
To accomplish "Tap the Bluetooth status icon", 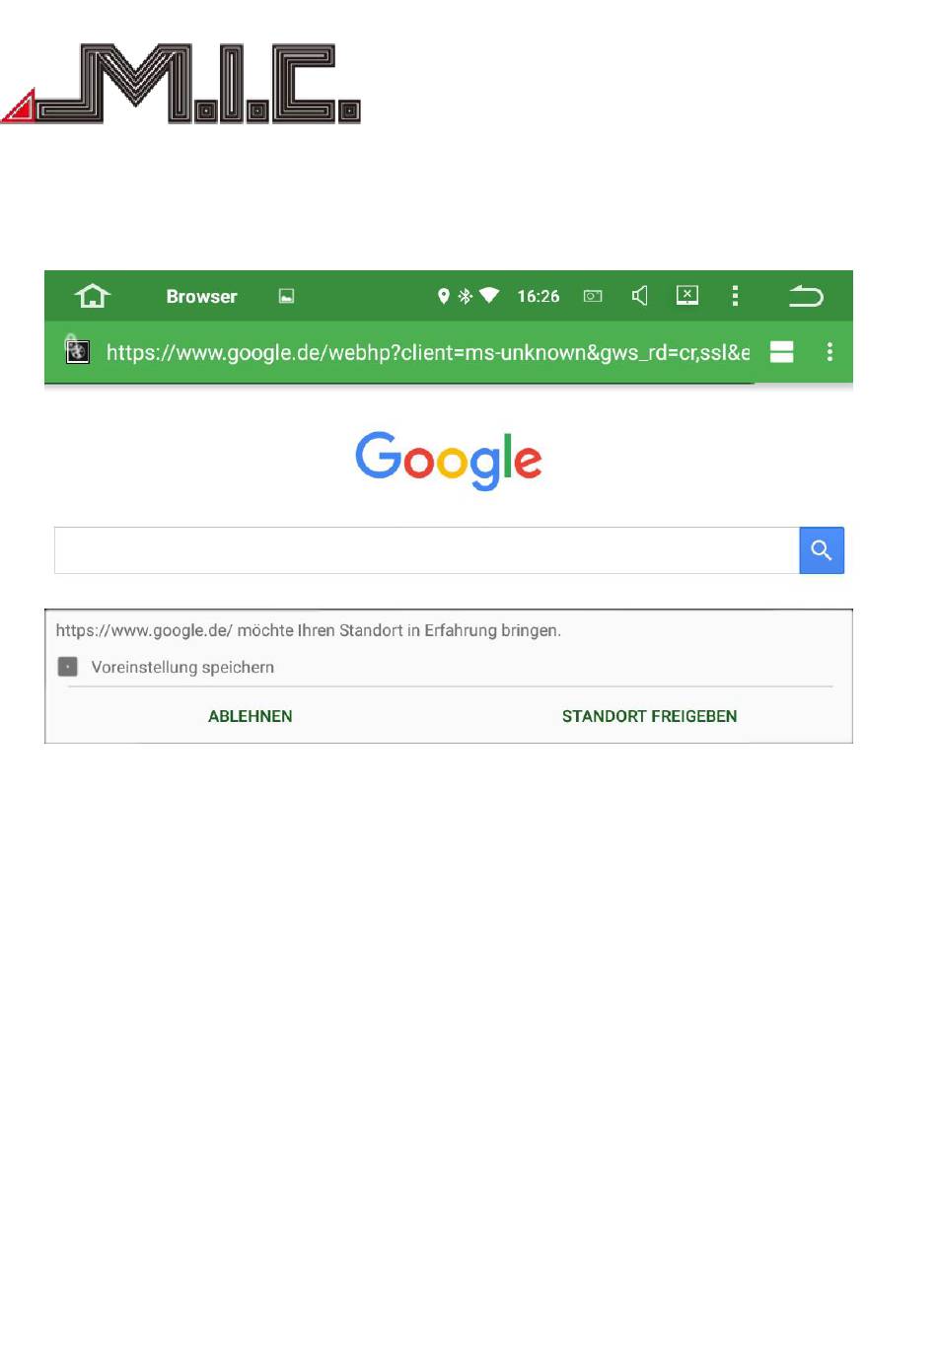I will click(466, 296).
